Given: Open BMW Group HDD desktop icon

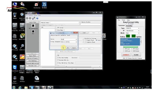Looking at the screenshot, I should pyautogui.click(x=15, y=27).
